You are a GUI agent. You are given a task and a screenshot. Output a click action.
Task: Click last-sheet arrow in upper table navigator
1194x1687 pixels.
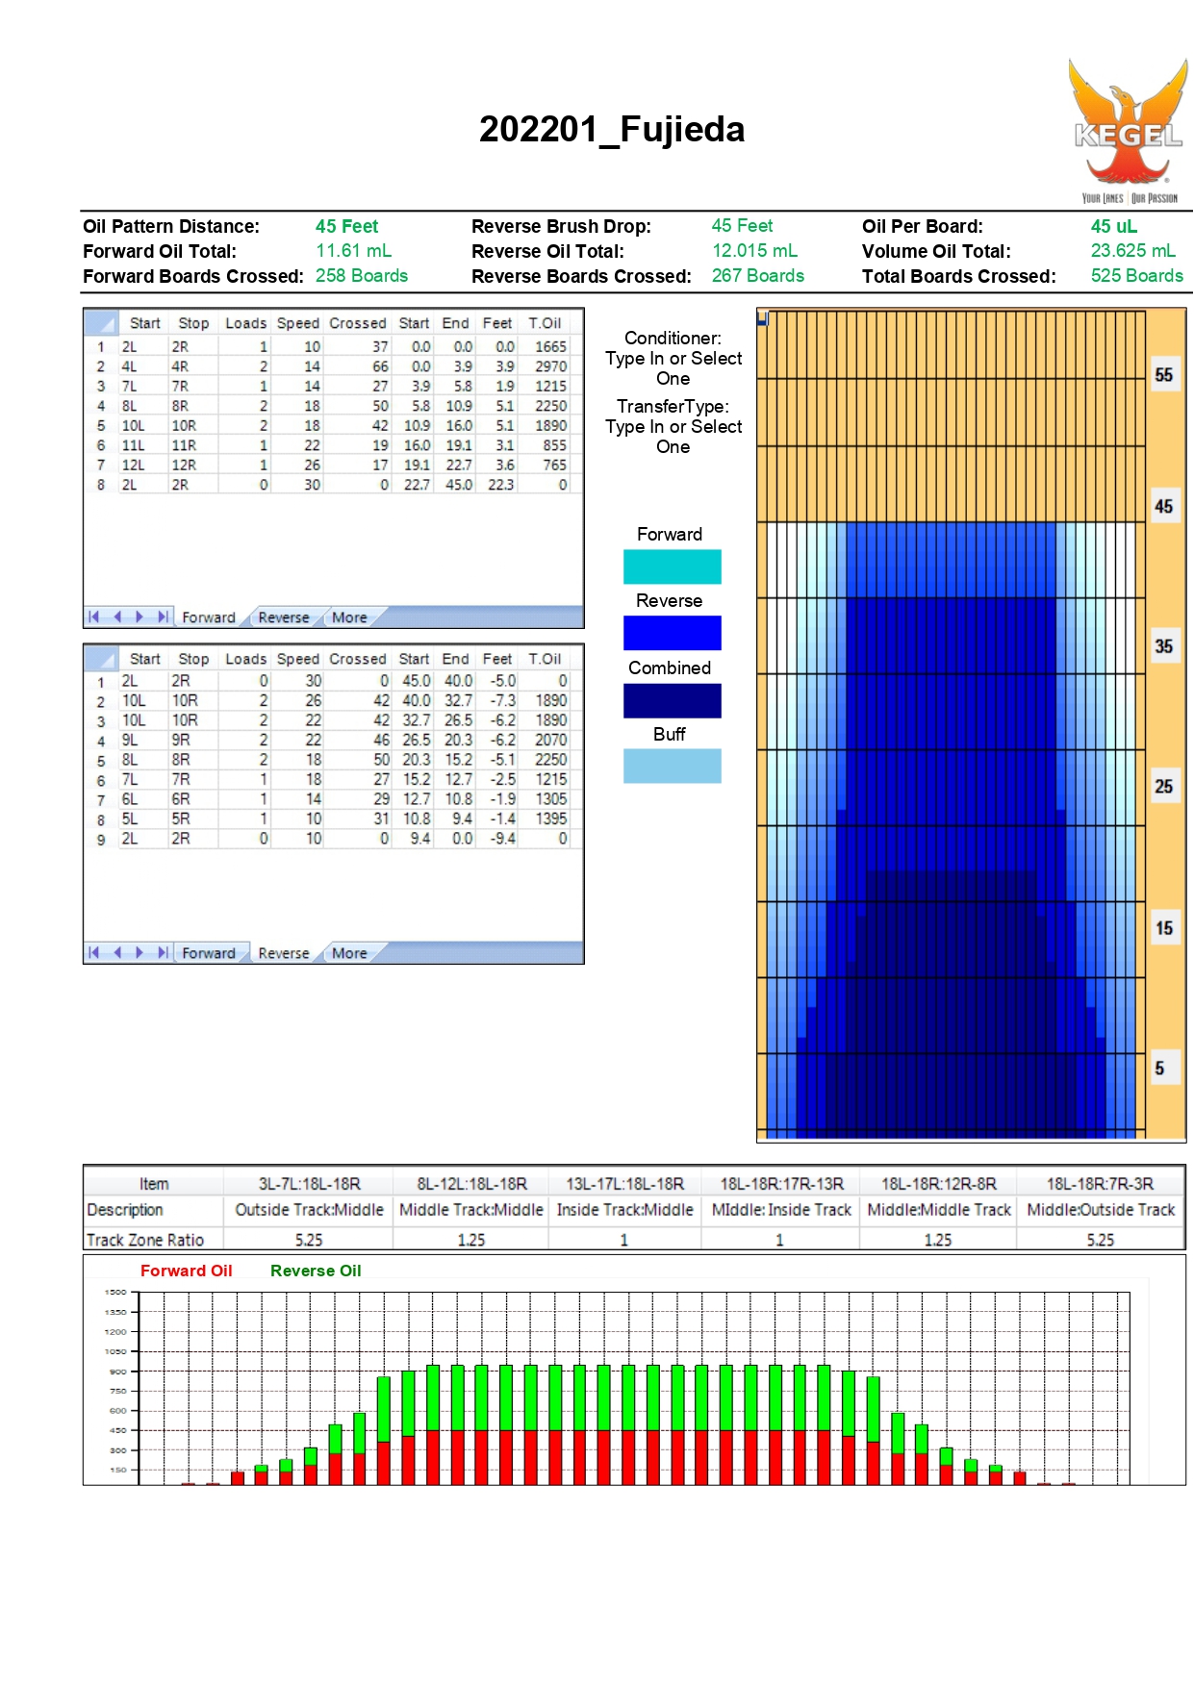coord(163,617)
